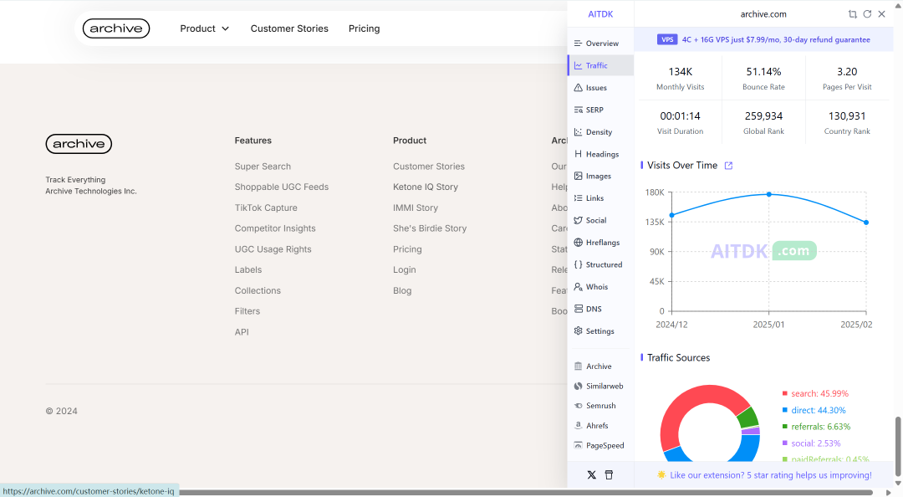903x497 pixels.
Task: Open the IMMI Story link
Action: [416, 208]
